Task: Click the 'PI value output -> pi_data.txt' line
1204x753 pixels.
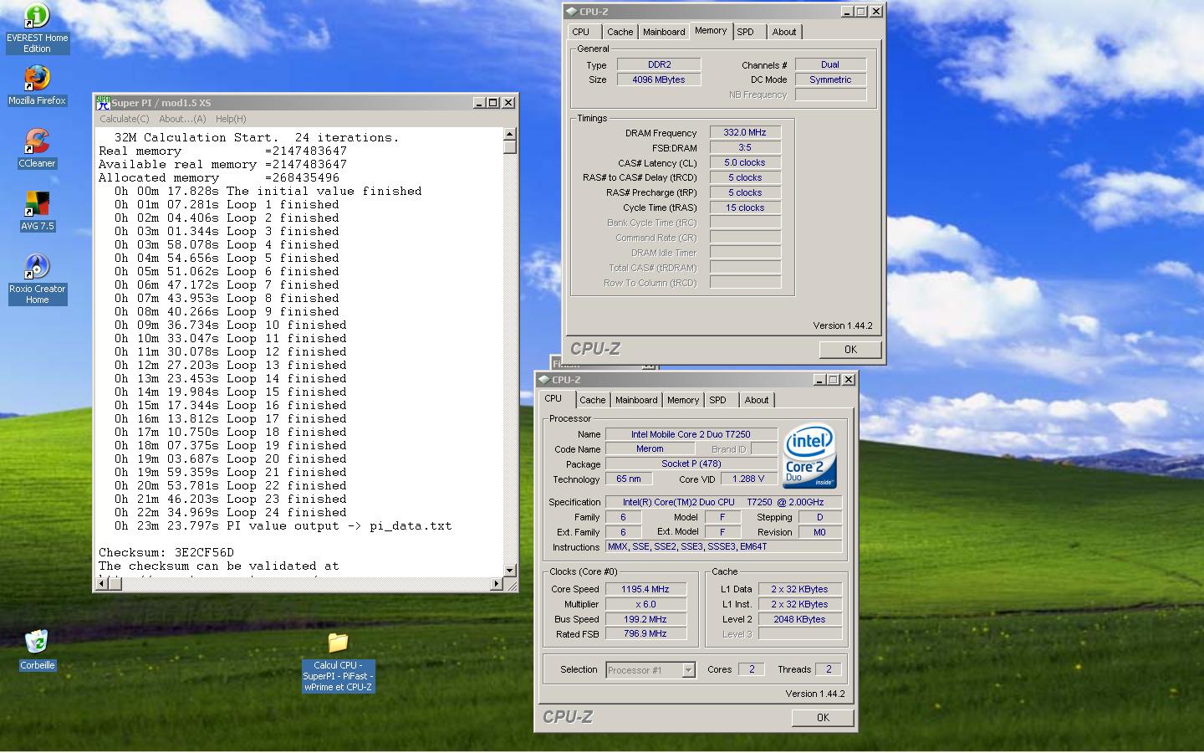Action: pos(283,525)
